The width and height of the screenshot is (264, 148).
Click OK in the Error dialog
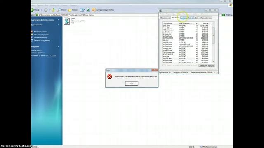pyautogui.click(x=132, y=83)
